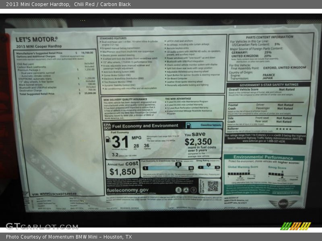Click the QR code on the label
Screen dimensions: 322x241
pos(213,186)
